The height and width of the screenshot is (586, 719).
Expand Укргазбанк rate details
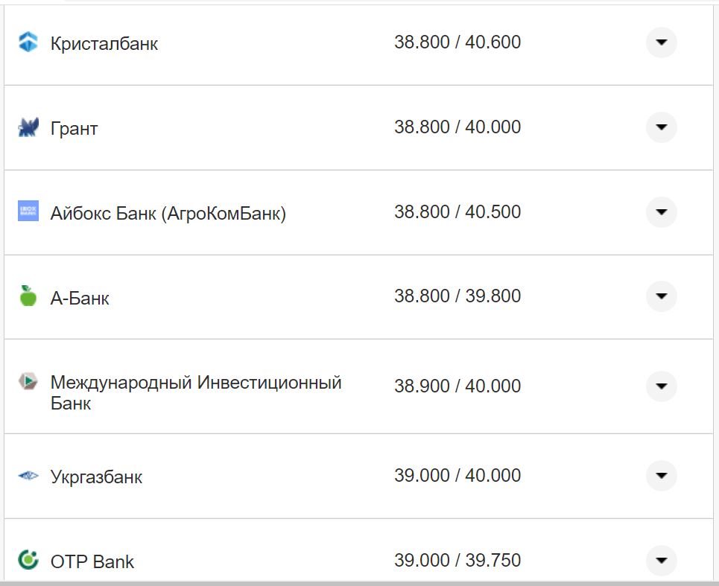coord(661,477)
